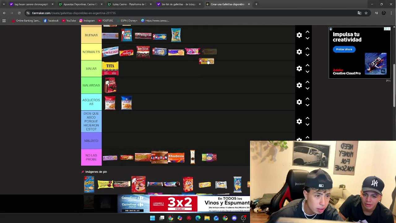The width and height of the screenshot is (396, 223).
Task: Move MALAS tier up with arrow
Action: coord(308,65)
